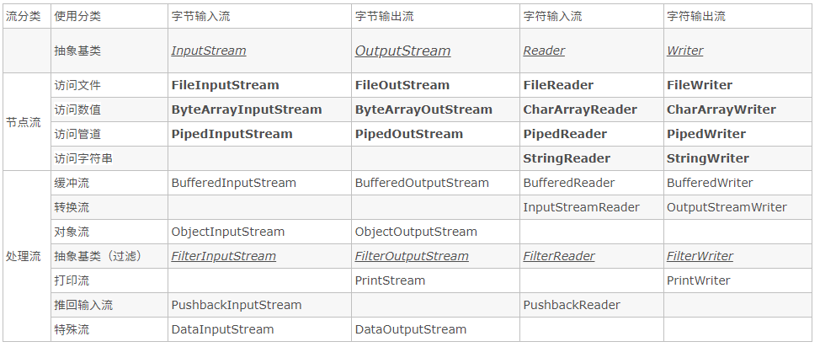Select the Writer underlined link
This screenshot has height=347, width=820.
[685, 51]
